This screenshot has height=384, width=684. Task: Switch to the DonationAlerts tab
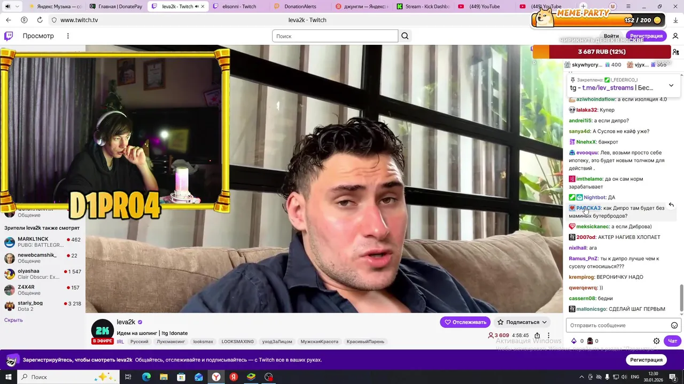pyautogui.click(x=300, y=6)
